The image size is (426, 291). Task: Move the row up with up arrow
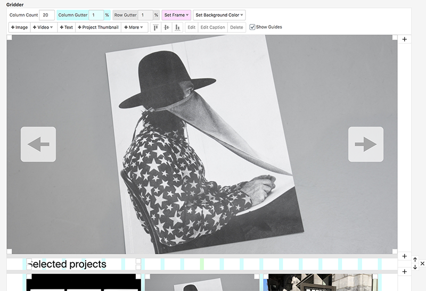pyautogui.click(x=415, y=260)
